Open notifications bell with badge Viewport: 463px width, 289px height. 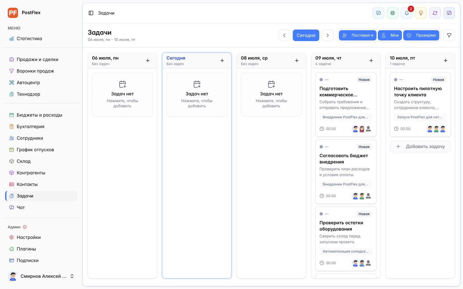[407, 13]
